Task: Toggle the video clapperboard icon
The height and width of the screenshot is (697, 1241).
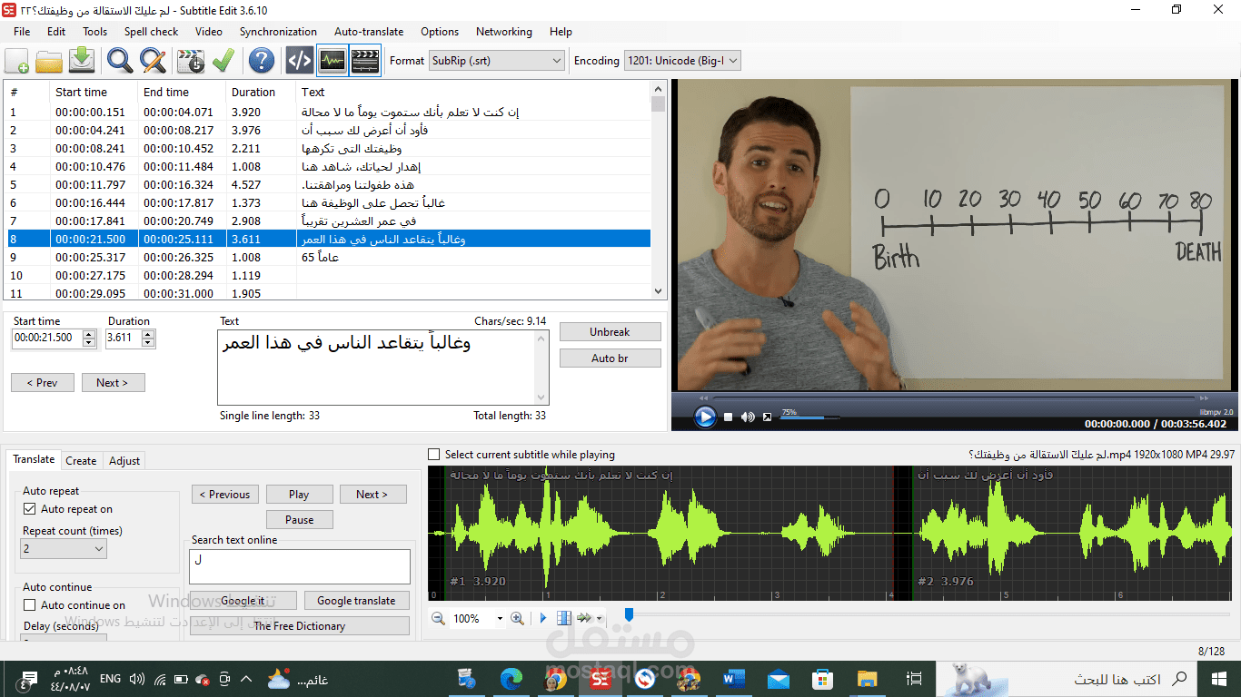Action: pyautogui.click(x=365, y=61)
